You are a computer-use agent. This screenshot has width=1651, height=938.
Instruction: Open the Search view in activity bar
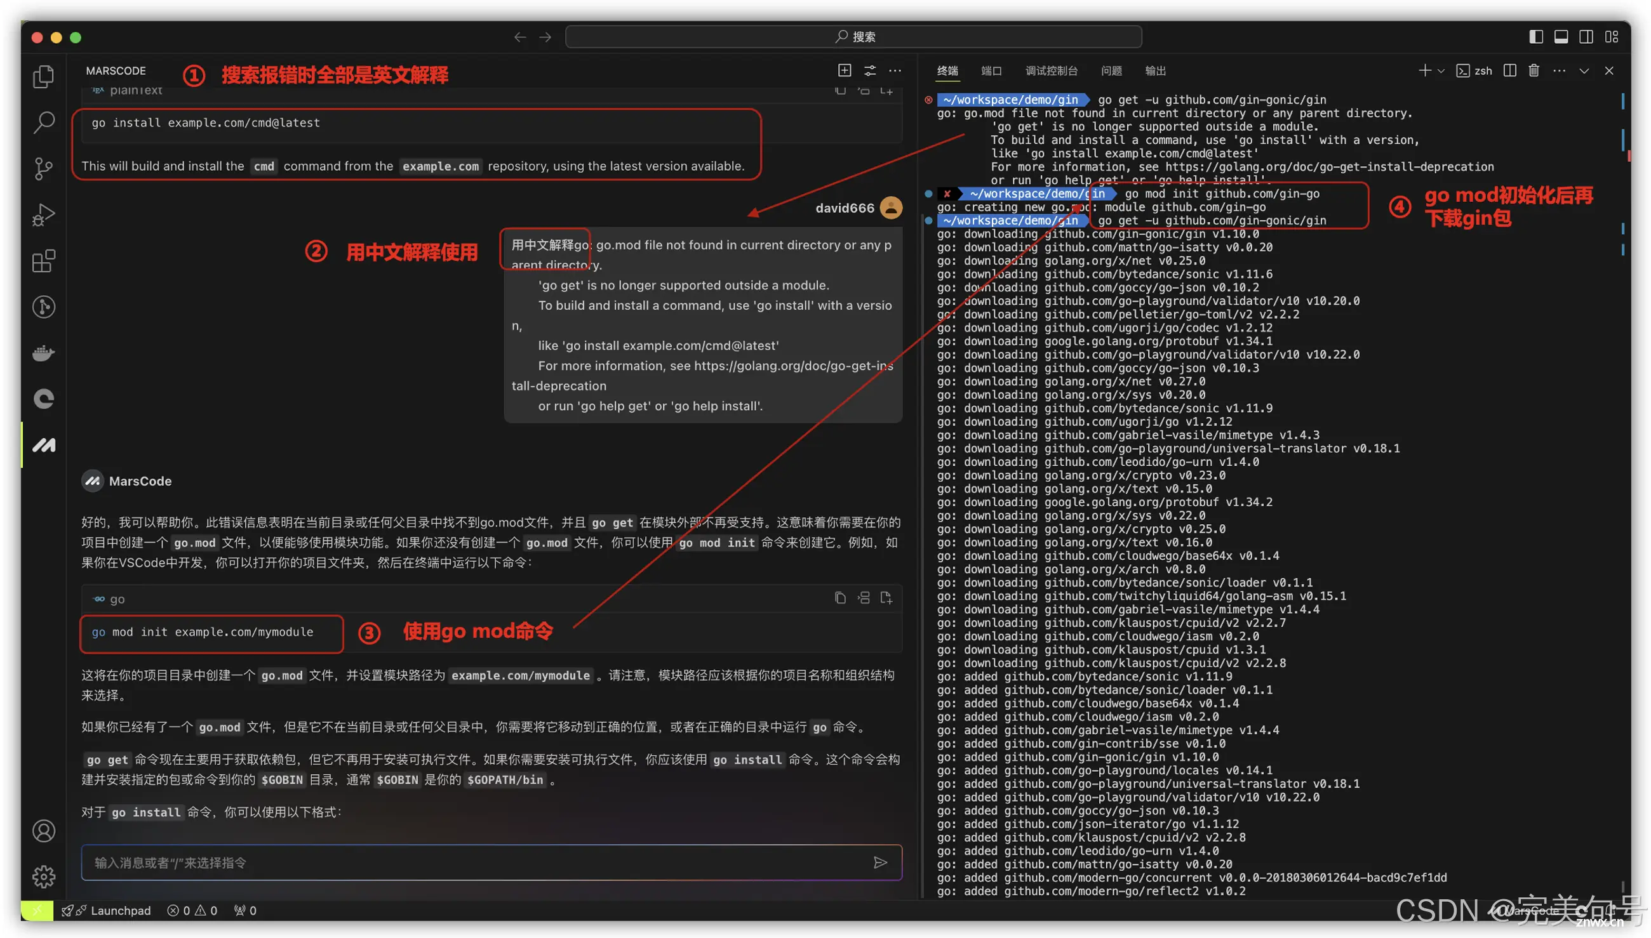(43, 122)
